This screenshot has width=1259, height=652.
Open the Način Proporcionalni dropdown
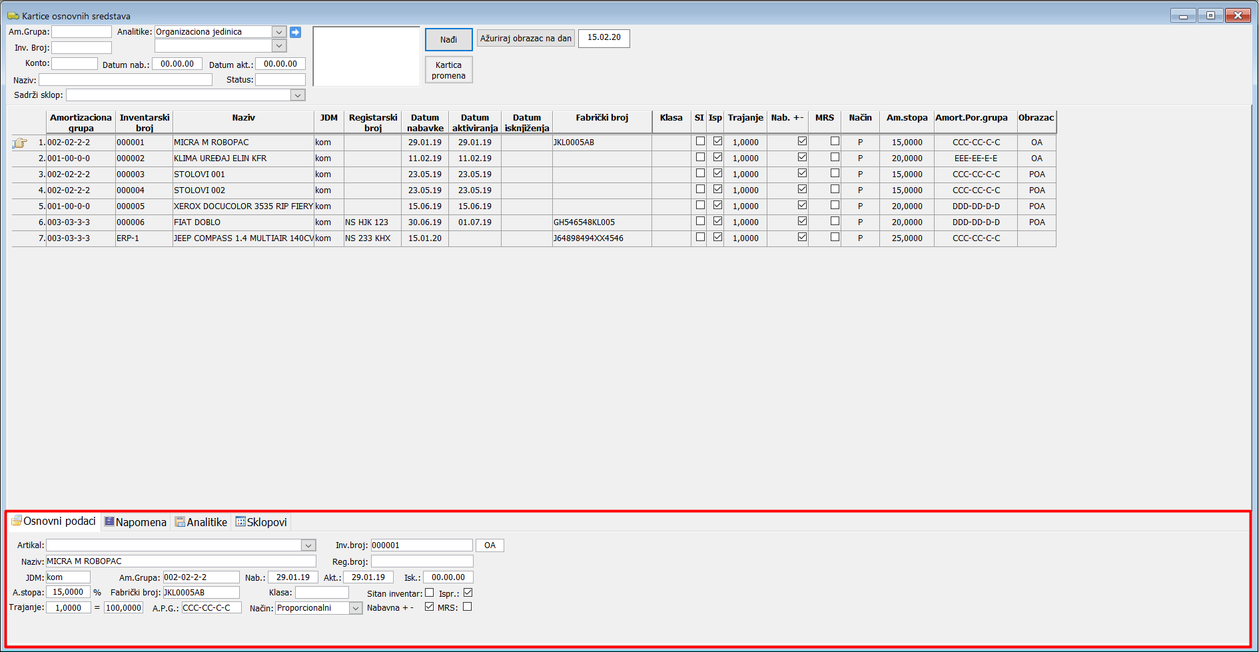coord(356,608)
